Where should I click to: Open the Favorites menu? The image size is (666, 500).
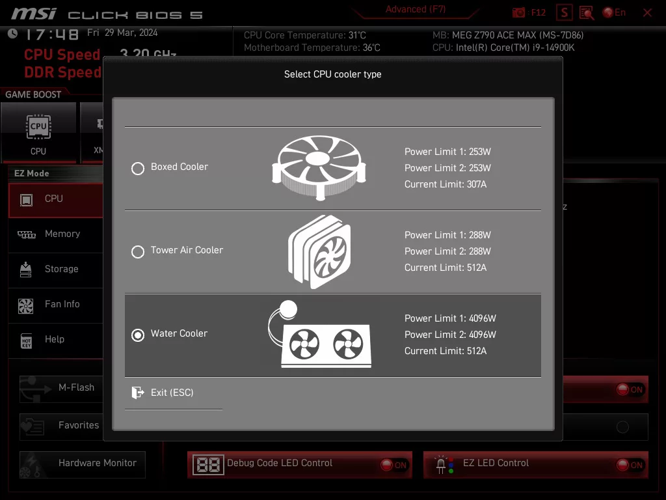click(61, 426)
